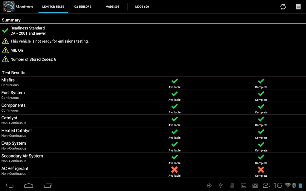306x191 pixels.
Task: Tap 'This vehicle is not ready for emissions testing.'
Action: click(x=50, y=41)
